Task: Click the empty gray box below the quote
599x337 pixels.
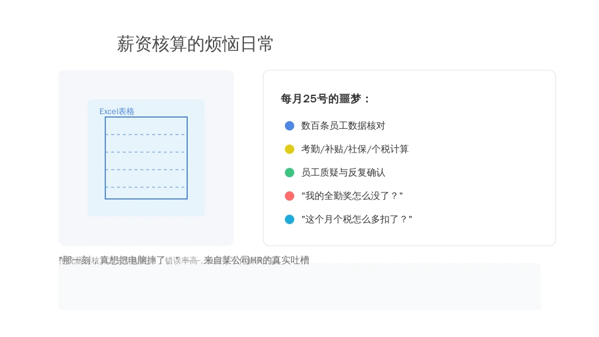Action: click(299, 287)
